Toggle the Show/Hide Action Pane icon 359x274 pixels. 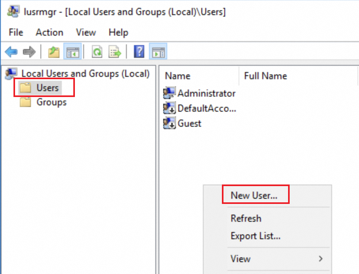(x=158, y=51)
